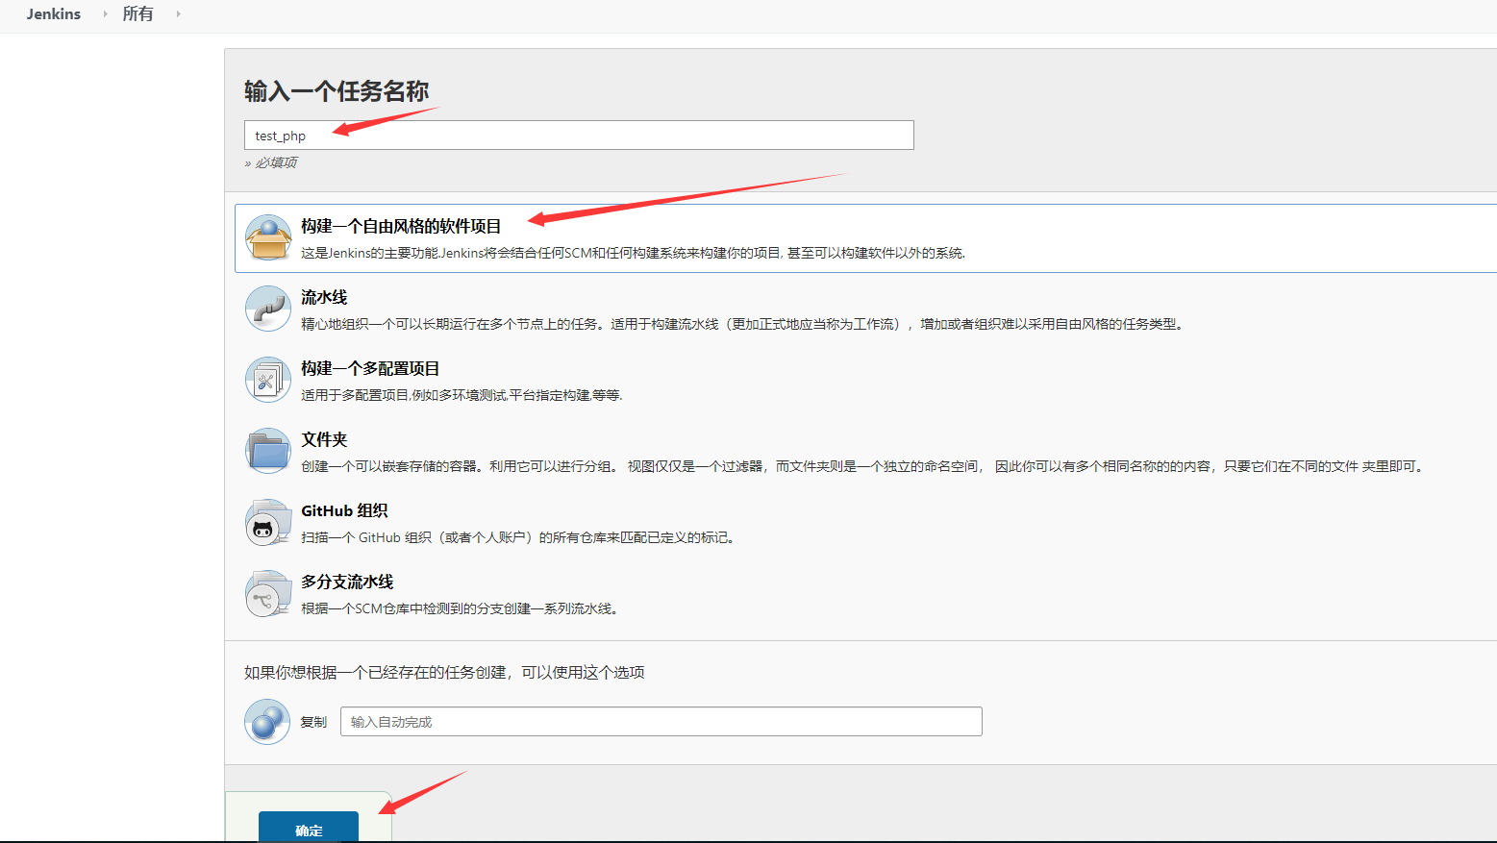Select 构建一个自由风格的软件项目 title
This screenshot has width=1497, height=843.
(401, 226)
